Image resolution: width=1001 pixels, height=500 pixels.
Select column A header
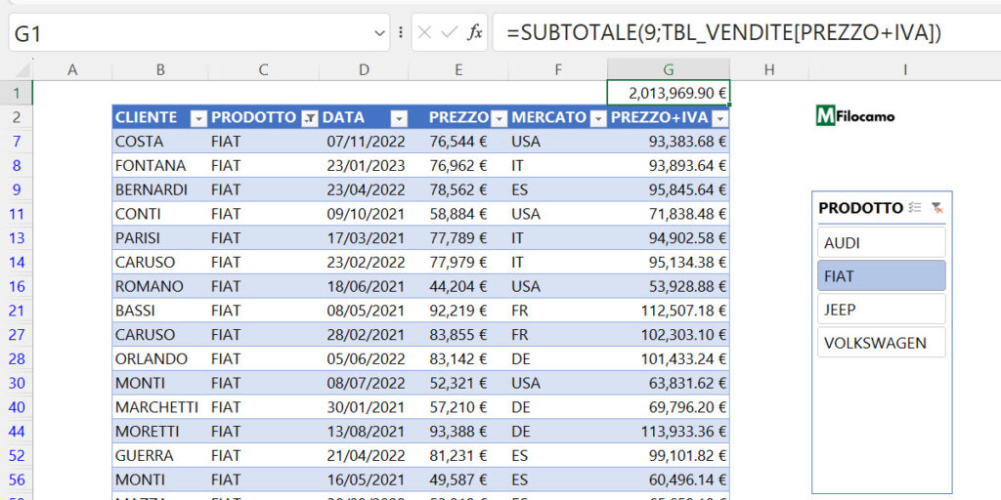coord(72,70)
